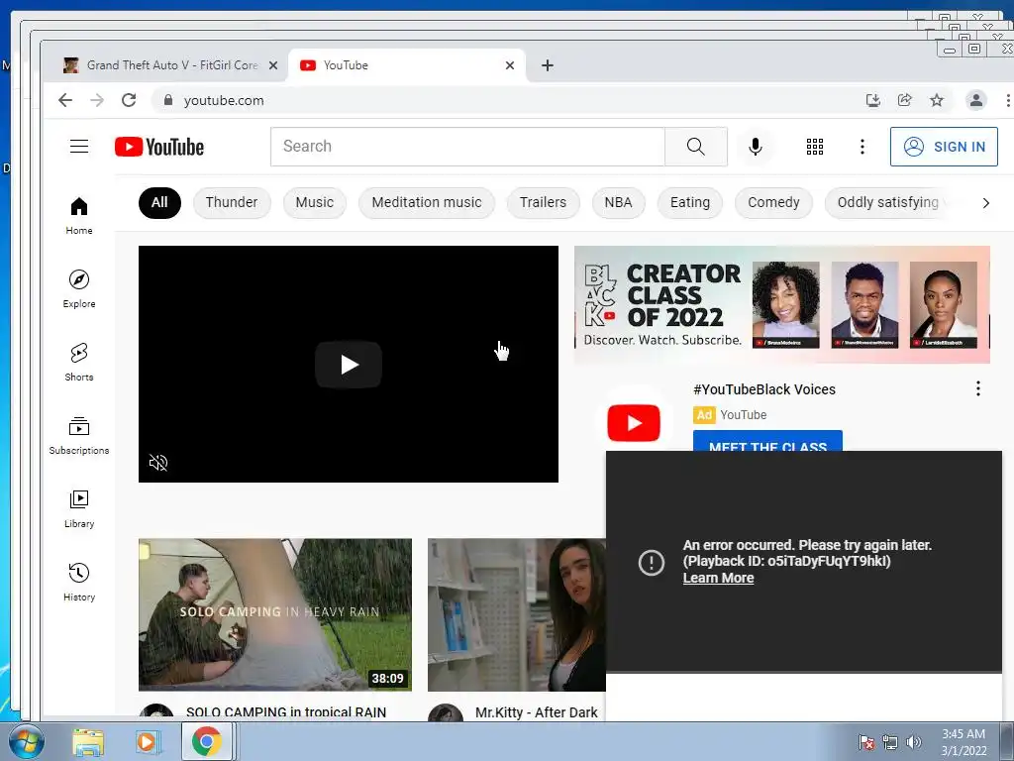The width and height of the screenshot is (1014, 761).
Task: Click Chrome back arrow
Action: point(65,100)
